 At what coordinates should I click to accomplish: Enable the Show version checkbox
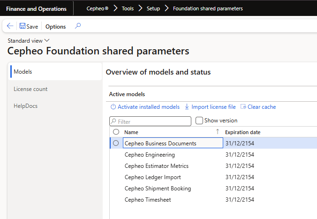pyautogui.click(x=199, y=121)
